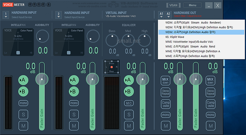Toggle M.C on Virtual Input strip
The width and height of the screenshot is (246, 135).
pos(129,103)
